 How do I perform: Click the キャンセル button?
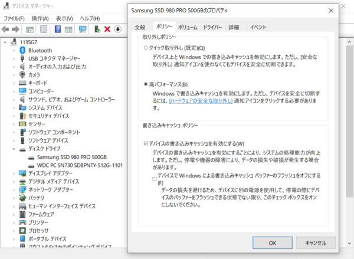[316, 243]
